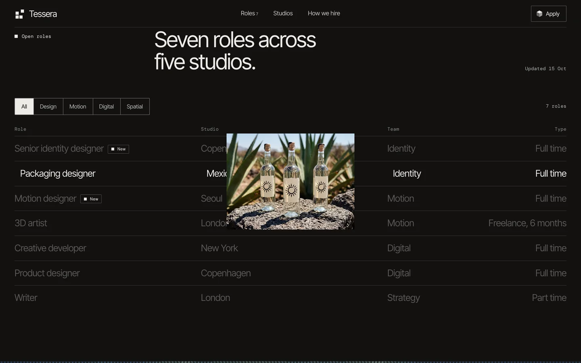This screenshot has height=363, width=581.
Task: Filter roles by Digital
Action: tap(107, 106)
